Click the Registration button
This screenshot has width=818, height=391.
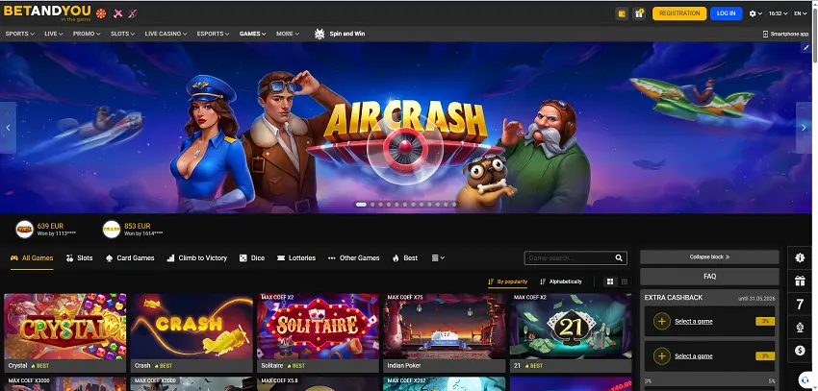coord(679,13)
